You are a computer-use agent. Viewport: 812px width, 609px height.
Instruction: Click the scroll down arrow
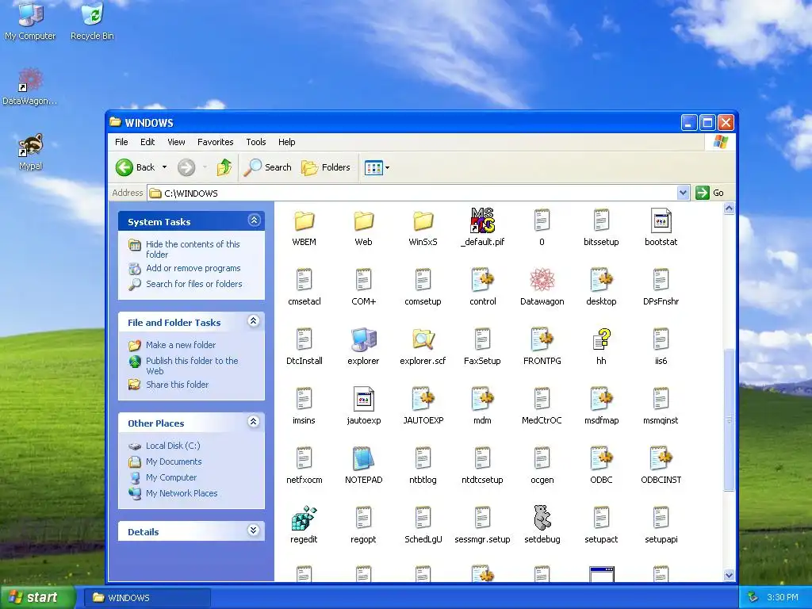[x=730, y=576]
